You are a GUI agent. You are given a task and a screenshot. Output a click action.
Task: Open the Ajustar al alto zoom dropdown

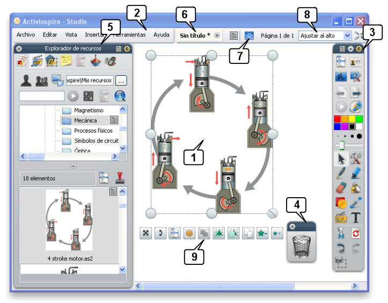click(347, 35)
